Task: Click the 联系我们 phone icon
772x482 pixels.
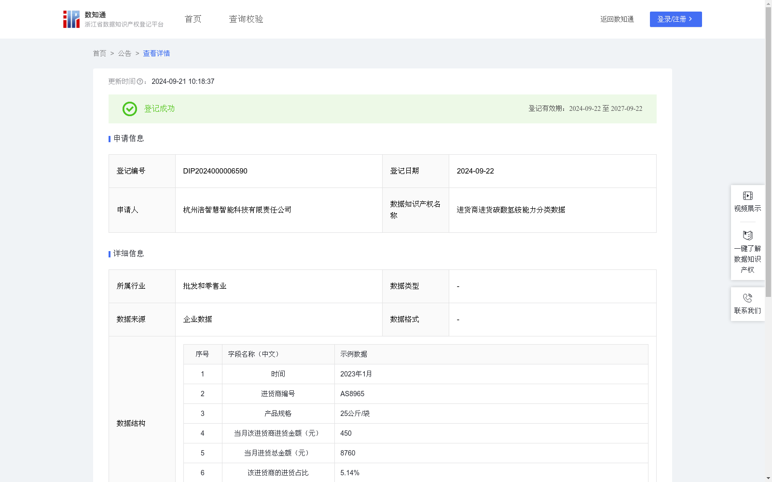Action: coord(747,298)
